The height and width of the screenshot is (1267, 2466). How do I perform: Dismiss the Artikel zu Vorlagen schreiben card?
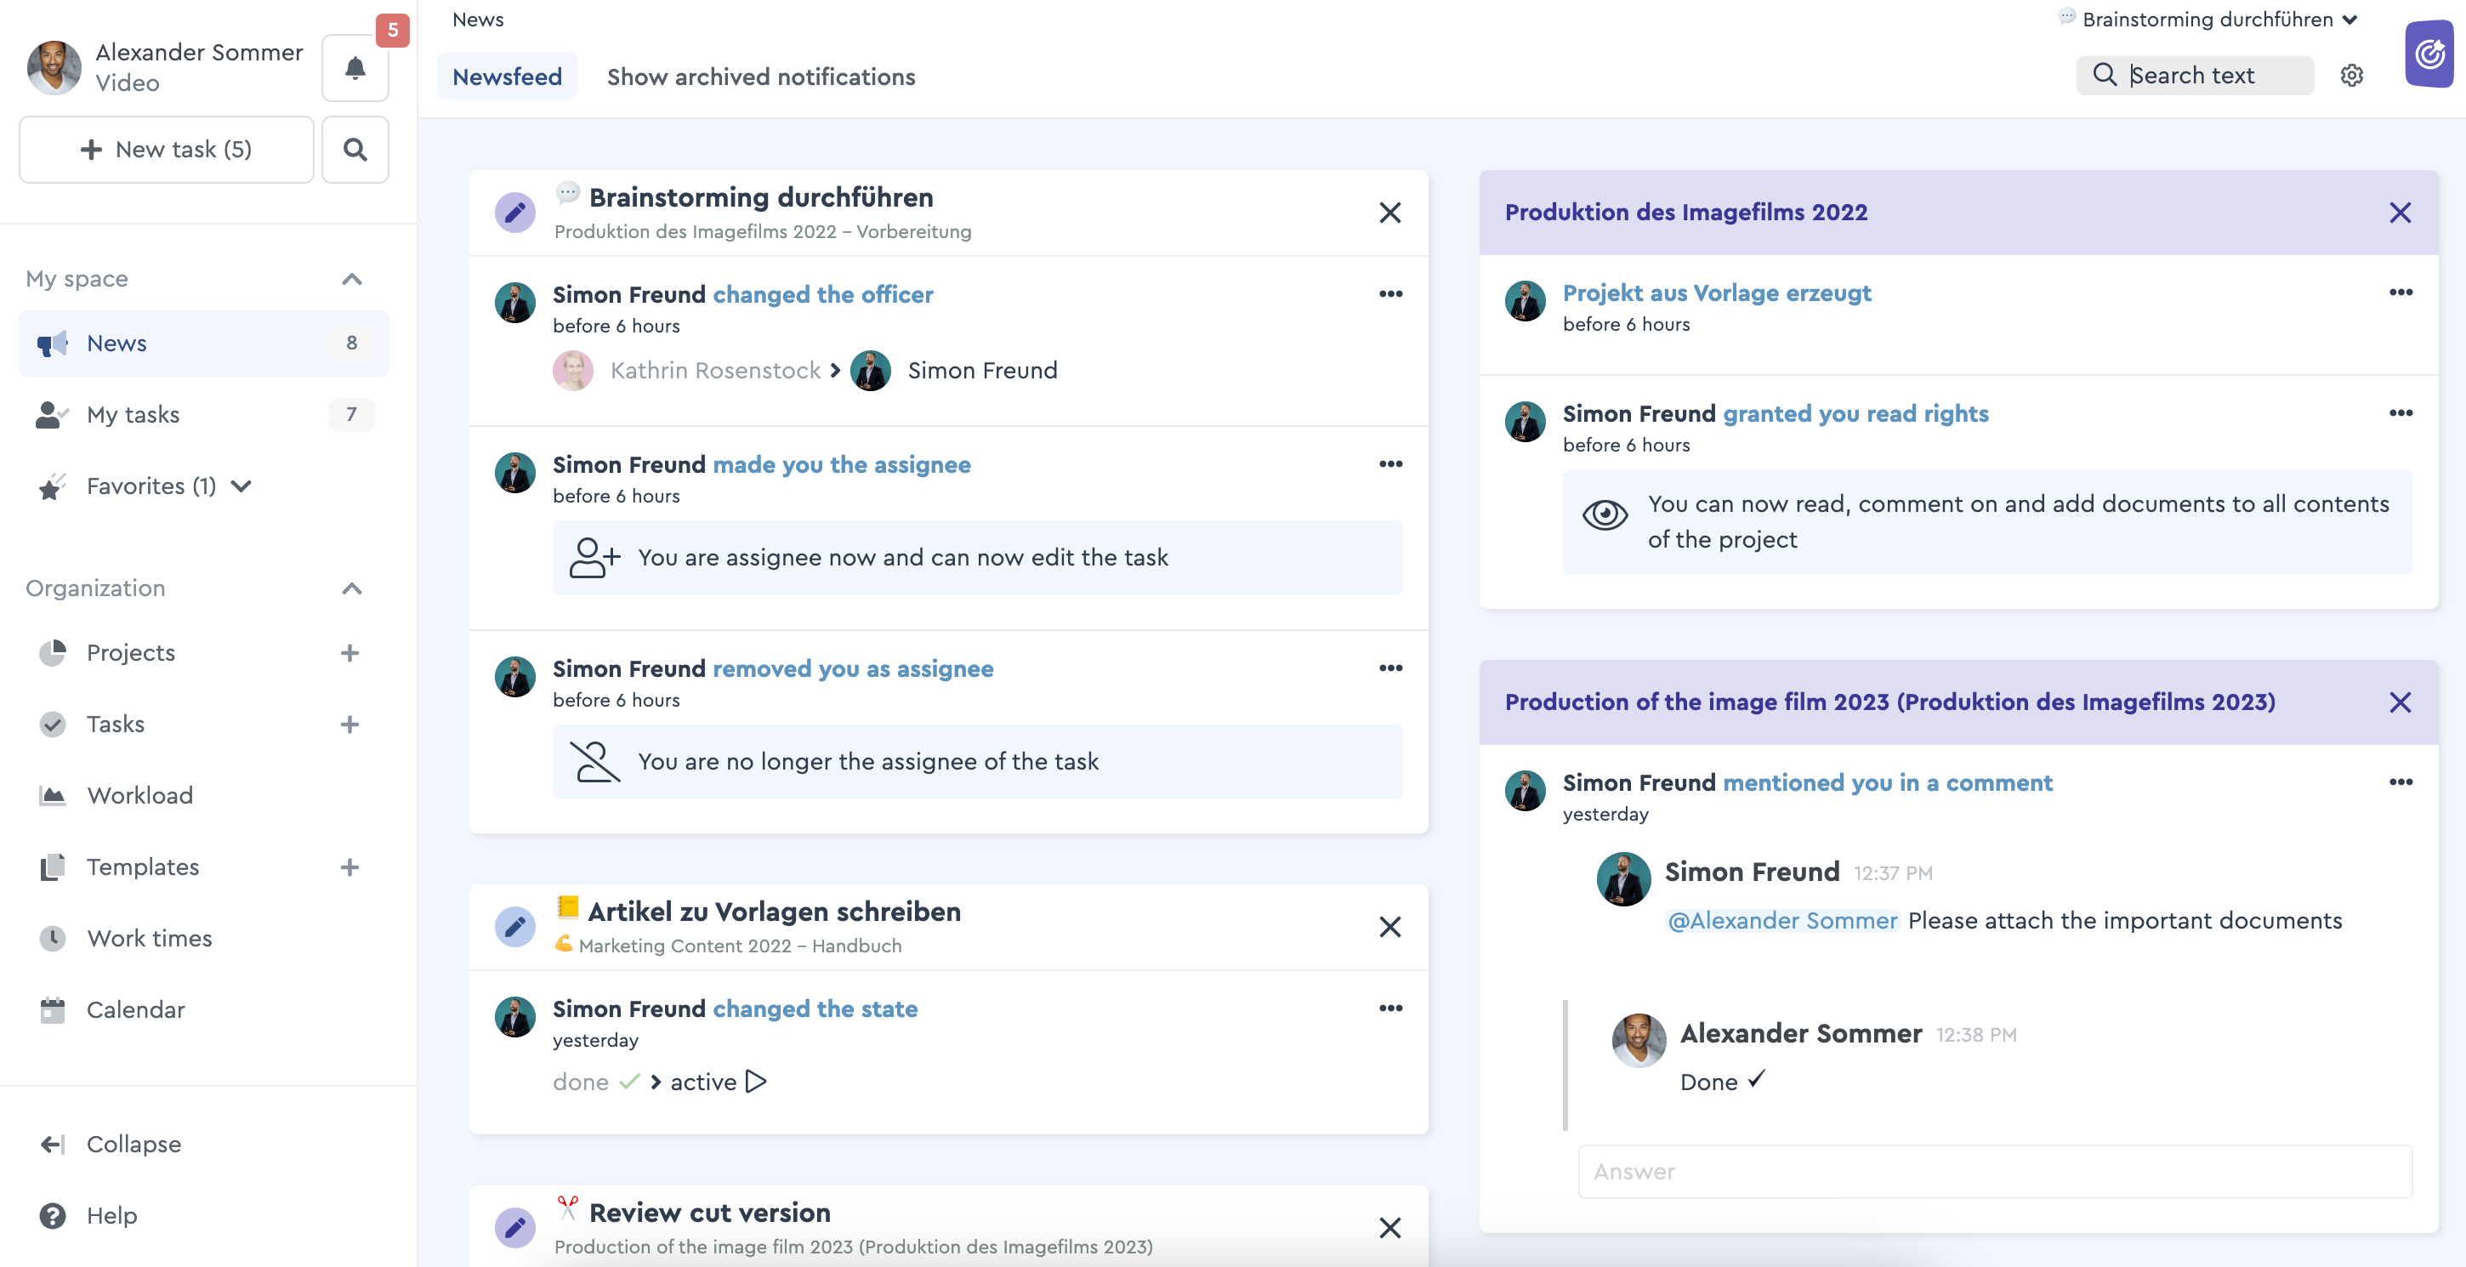click(1390, 926)
